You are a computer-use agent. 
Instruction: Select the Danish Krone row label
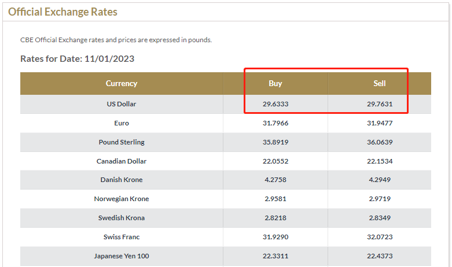(122, 180)
